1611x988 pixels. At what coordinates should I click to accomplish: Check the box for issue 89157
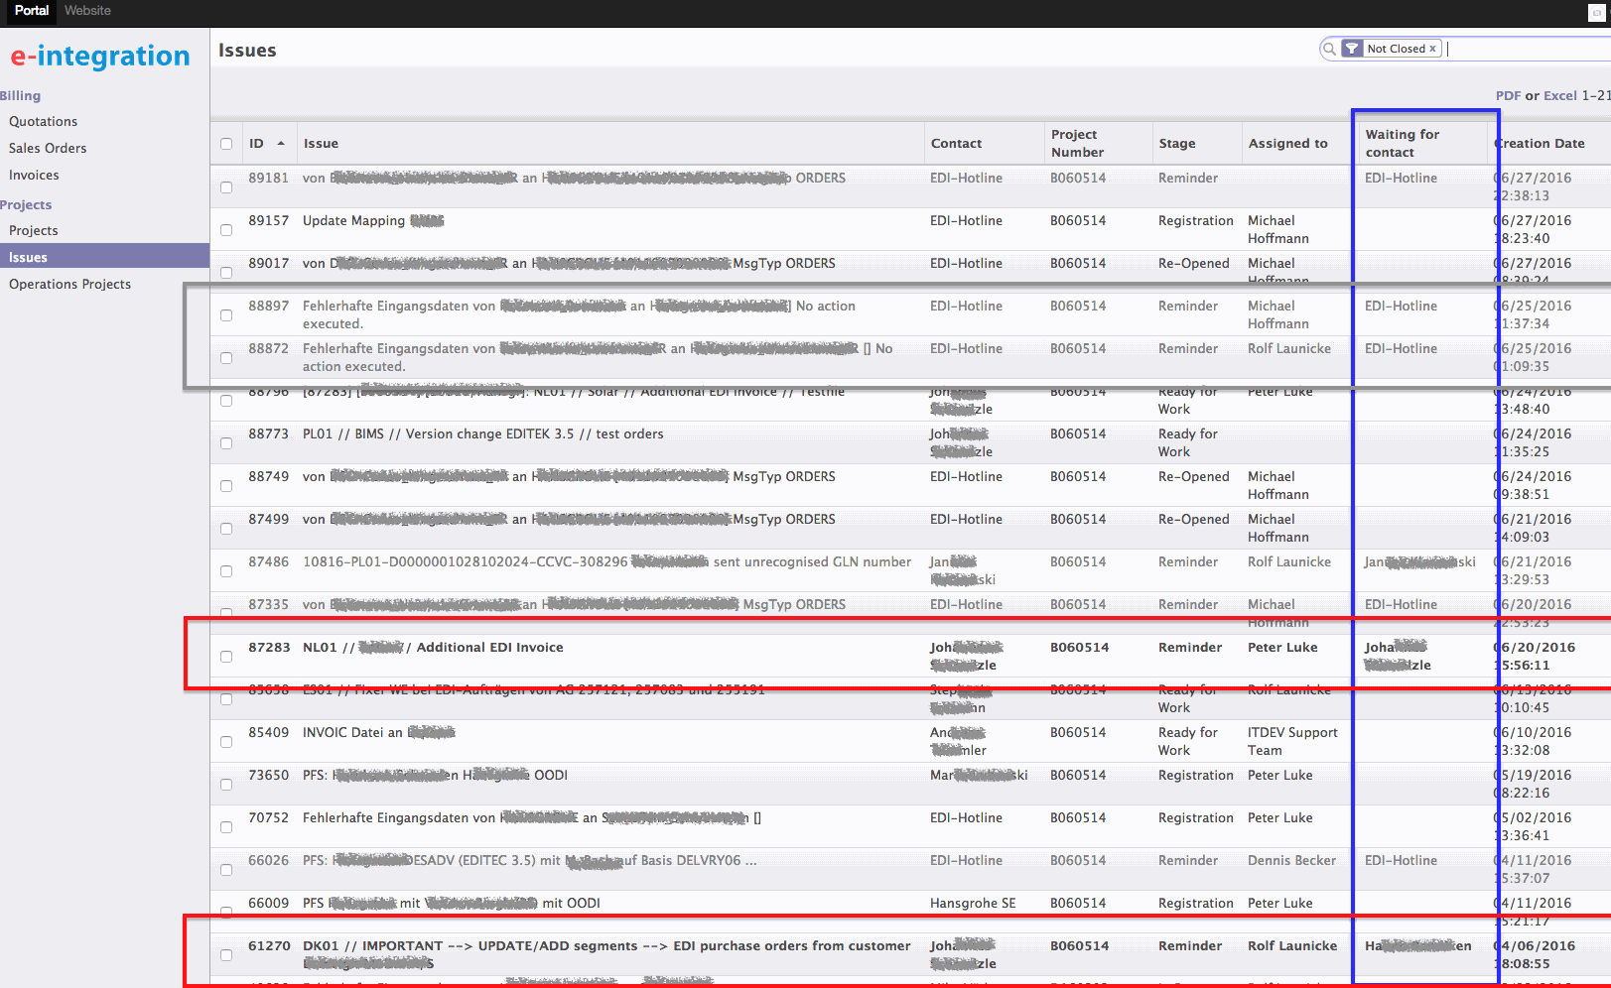click(226, 230)
